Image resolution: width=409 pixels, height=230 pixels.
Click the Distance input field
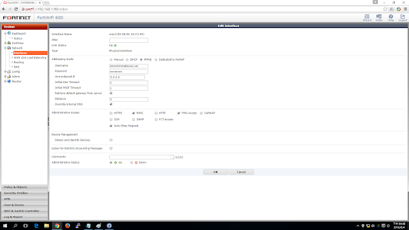click(128, 100)
